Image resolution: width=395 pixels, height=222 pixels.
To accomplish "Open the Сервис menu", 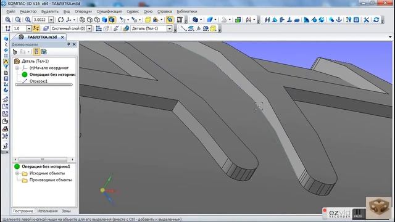I will pyautogui.click(x=133, y=12).
